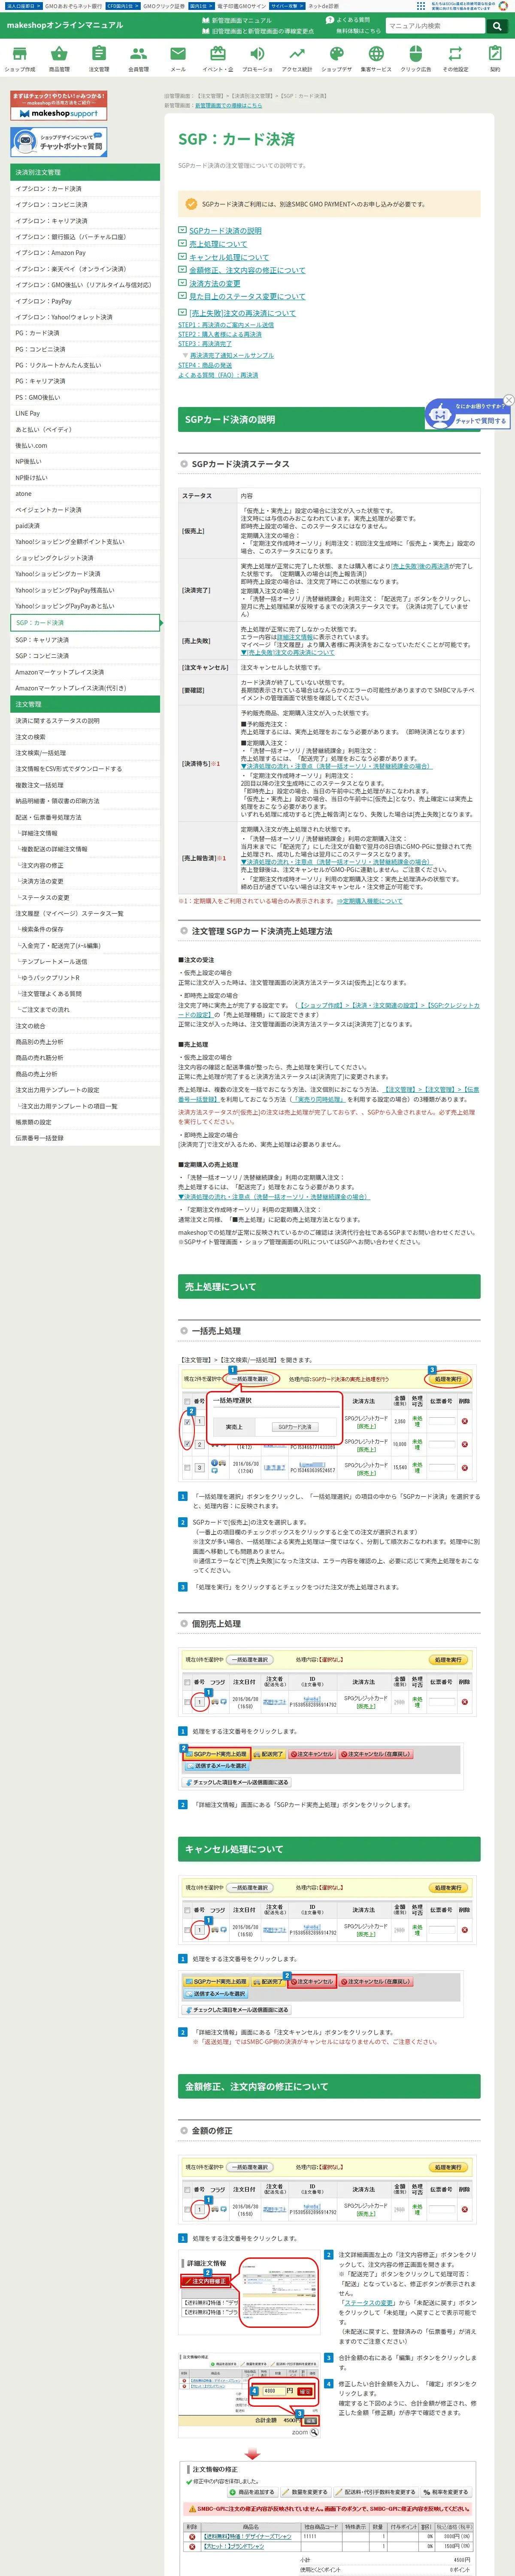Screen dimensions: 515x2576
Task: Open the よくある質問 header link
Action: pyautogui.click(x=349, y=20)
